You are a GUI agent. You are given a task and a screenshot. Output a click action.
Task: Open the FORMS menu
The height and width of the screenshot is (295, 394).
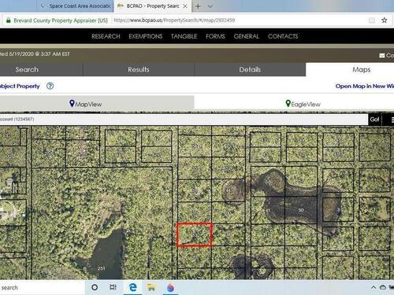point(215,36)
